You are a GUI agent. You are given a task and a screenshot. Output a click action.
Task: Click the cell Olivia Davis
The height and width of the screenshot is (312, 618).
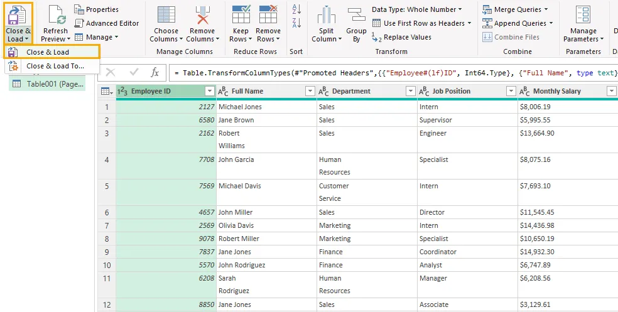(x=266, y=226)
